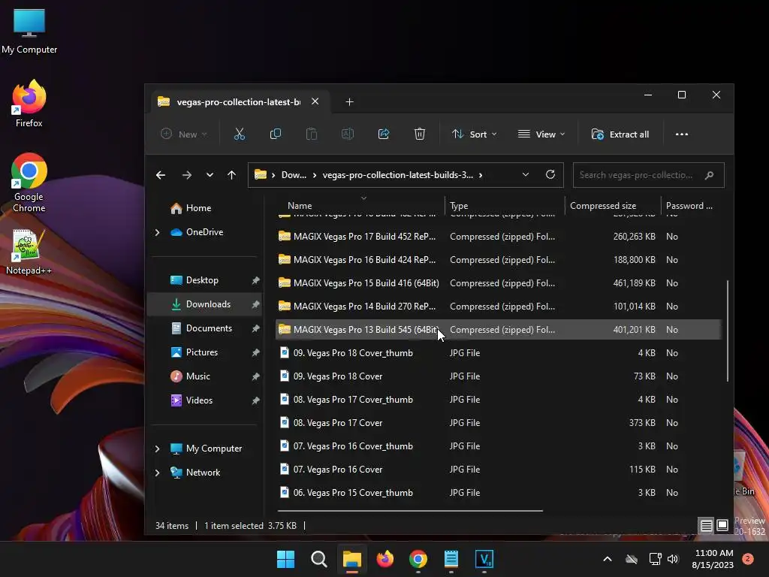Add a new Explorer tab
Viewport: 769px width, 577px height.
pos(349,101)
